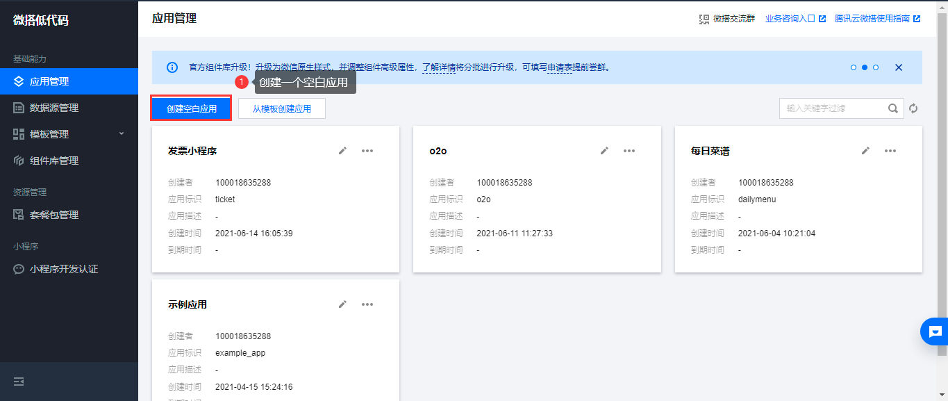Open the three-dot menu on o2o card
The image size is (948, 401).
(629, 151)
